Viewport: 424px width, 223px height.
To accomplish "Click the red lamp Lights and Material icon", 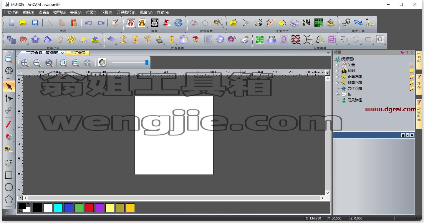I will [x=166, y=23].
